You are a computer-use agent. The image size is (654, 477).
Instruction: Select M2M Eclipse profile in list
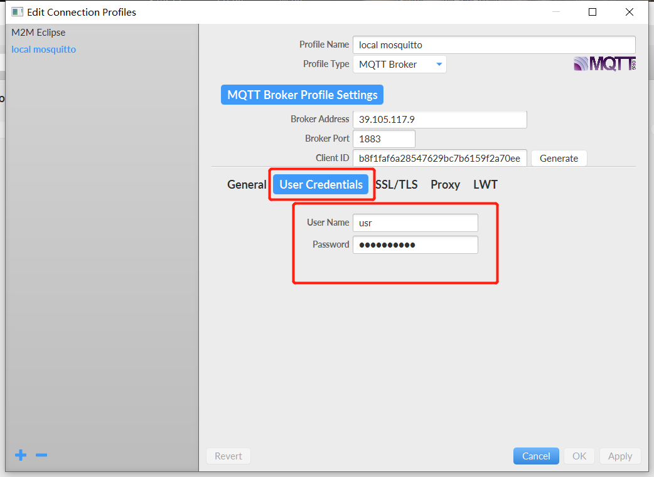(x=38, y=32)
